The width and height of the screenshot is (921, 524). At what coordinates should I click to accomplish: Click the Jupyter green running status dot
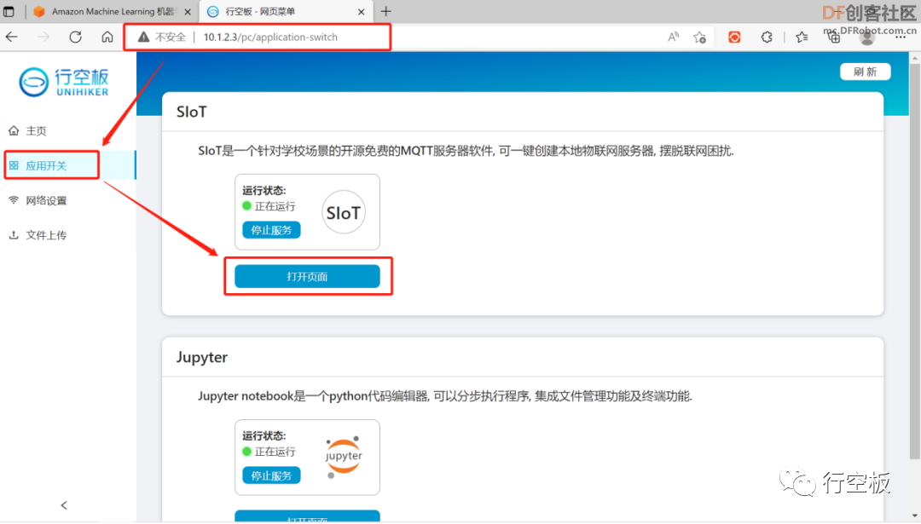(246, 452)
